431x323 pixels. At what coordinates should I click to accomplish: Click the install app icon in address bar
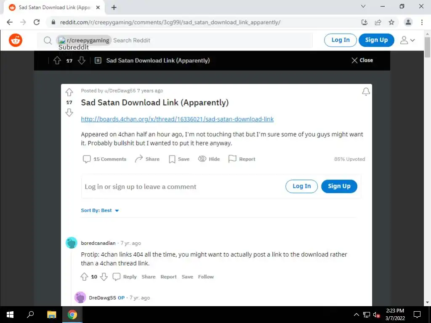click(x=364, y=22)
